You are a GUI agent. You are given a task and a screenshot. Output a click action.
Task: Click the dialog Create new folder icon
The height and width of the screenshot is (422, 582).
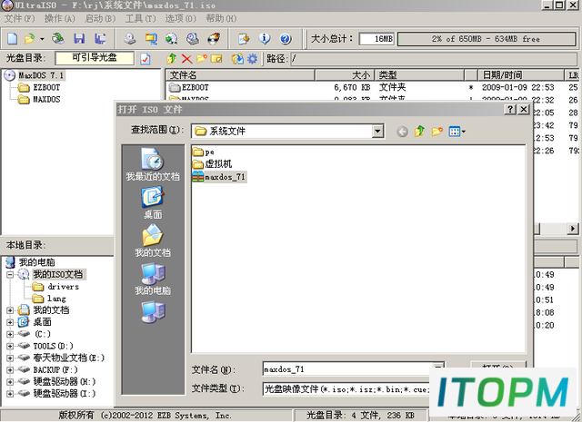pos(436,132)
